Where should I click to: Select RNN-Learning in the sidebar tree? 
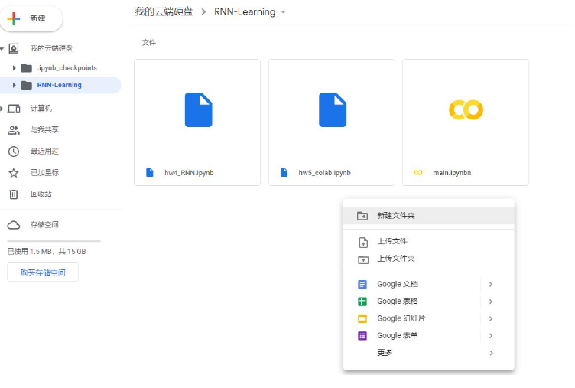tap(59, 85)
